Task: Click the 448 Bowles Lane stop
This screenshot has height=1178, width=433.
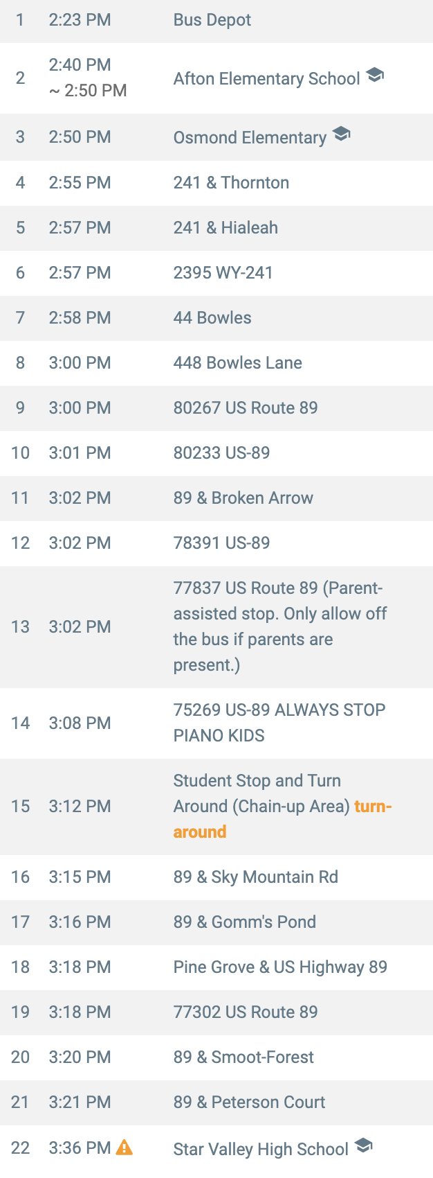Action: click(x=237, y=363)
